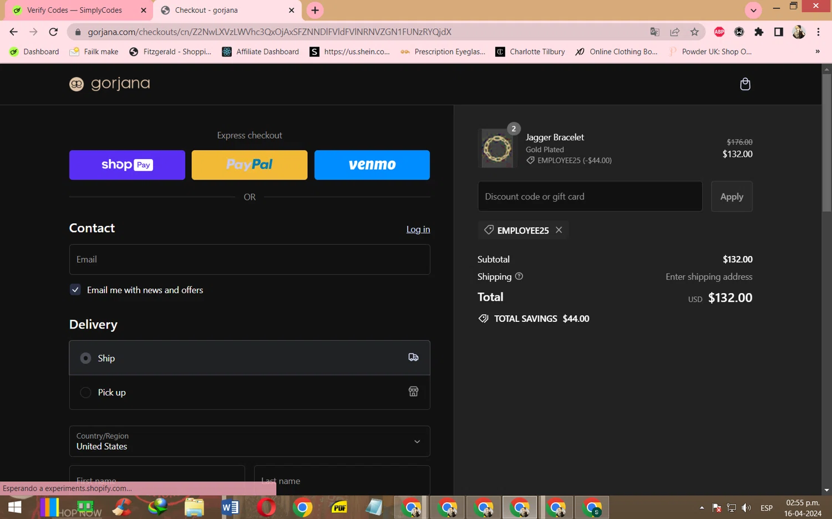Open the Online Clothing Bo... bookmark
This screenshot has width=832, height=519.
click(x=616, y=52)
